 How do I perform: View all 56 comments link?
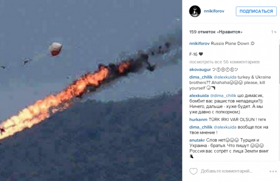[x=224, y=62]
